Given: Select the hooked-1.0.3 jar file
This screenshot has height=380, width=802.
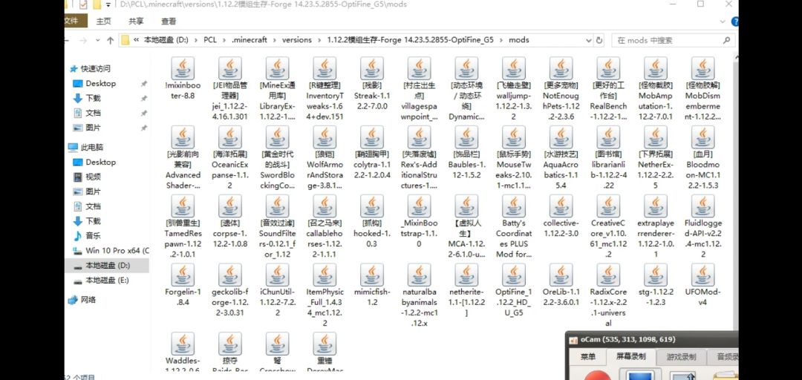Looking at the screenshot, I should (x=372, y=221).
